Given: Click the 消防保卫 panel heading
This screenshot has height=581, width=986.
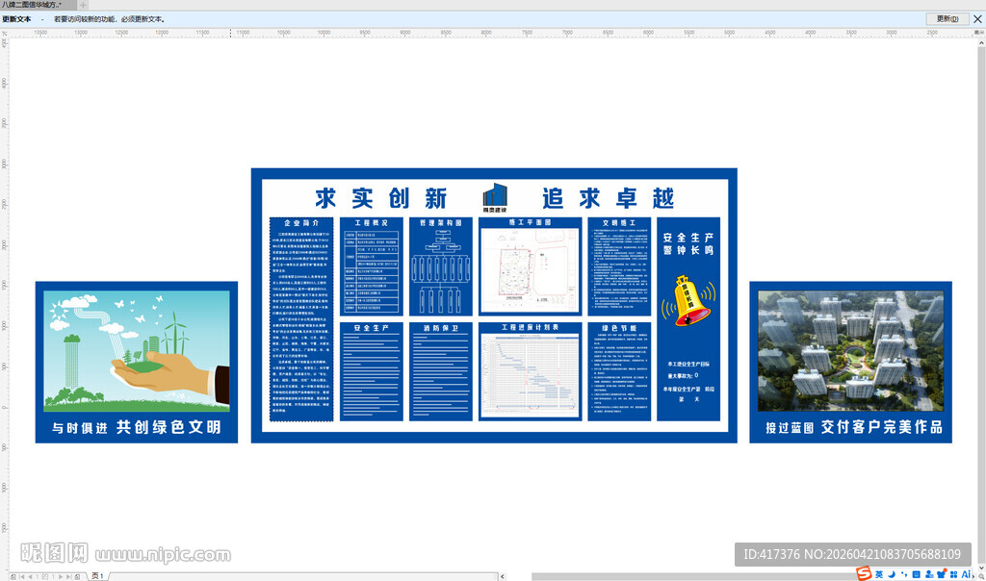Looking at the screenshot, I should [x=441, y=328].
